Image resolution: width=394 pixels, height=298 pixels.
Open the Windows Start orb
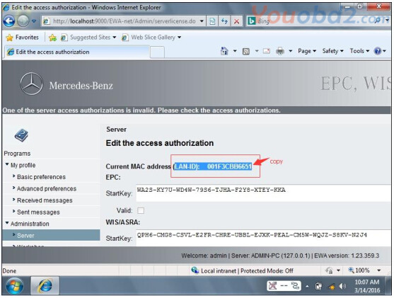(14, 286)
